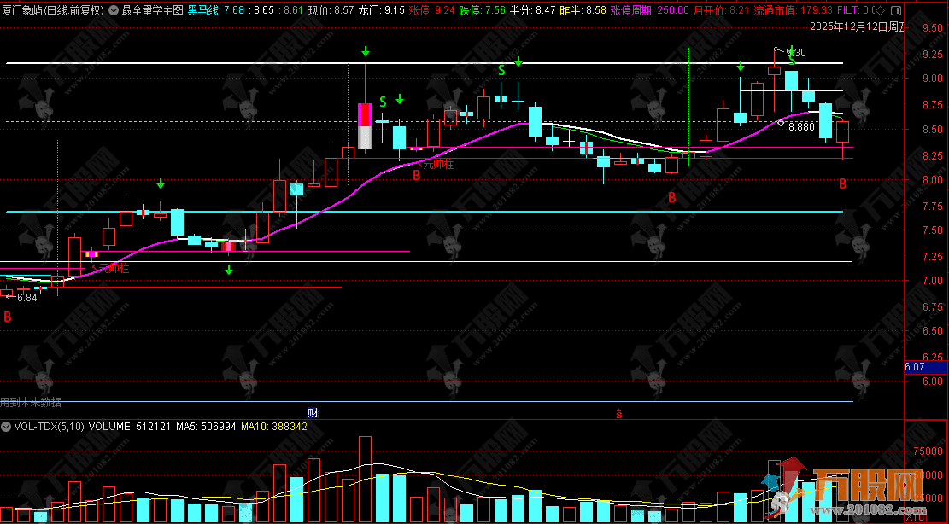Click the green arrow above the tallest red-white candle

pos(365,52)
